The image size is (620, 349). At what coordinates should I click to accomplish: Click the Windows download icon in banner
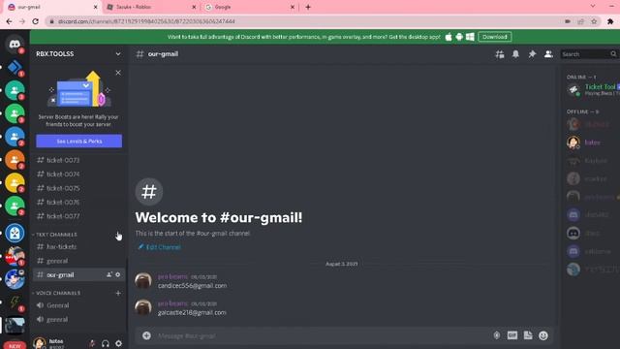pyautogui.click(x=470, y=37)
